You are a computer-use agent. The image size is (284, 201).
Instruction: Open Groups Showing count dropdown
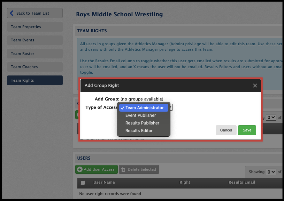point(271,118)
